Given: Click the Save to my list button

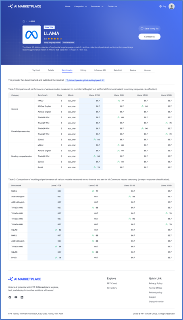Looking at the screenshot, I should pyautogui.click(x=150, y=29).
